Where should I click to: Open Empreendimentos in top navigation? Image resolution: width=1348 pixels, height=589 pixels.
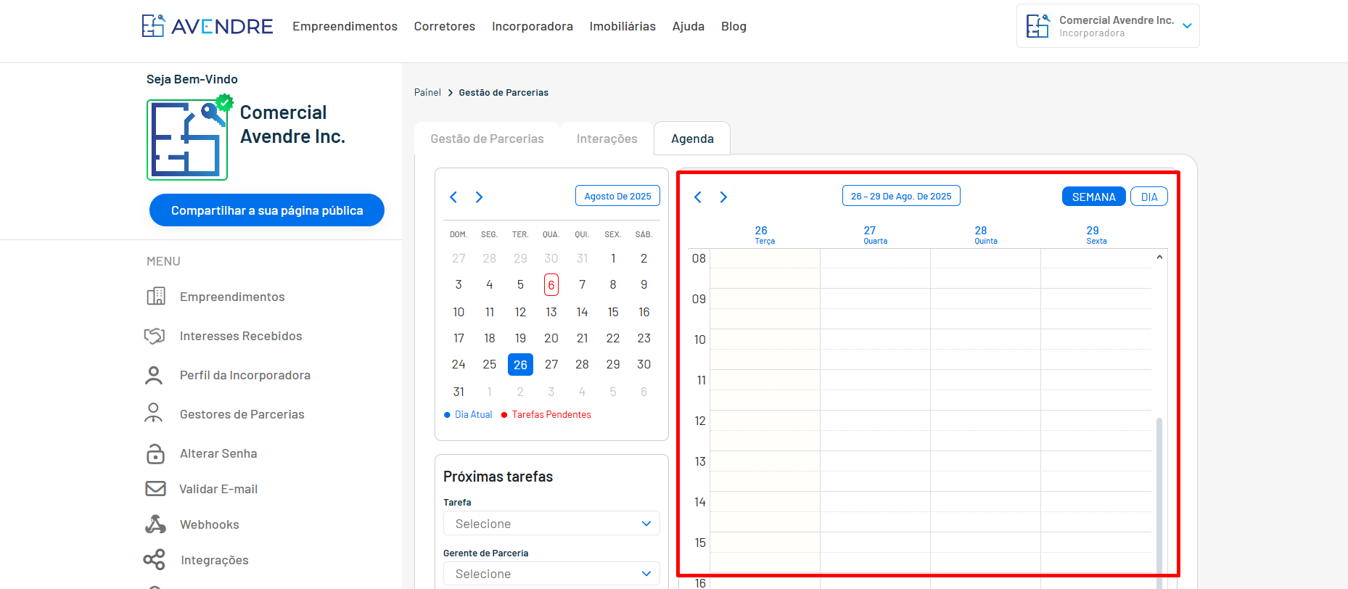point(345,26)
